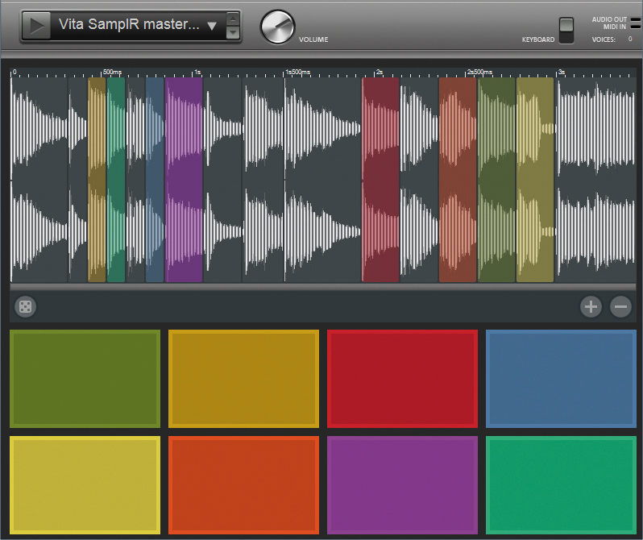This screenshot has width=643, height=540.
Task: Click the preset up arrow stepper
Action: [x=233, y=19]
